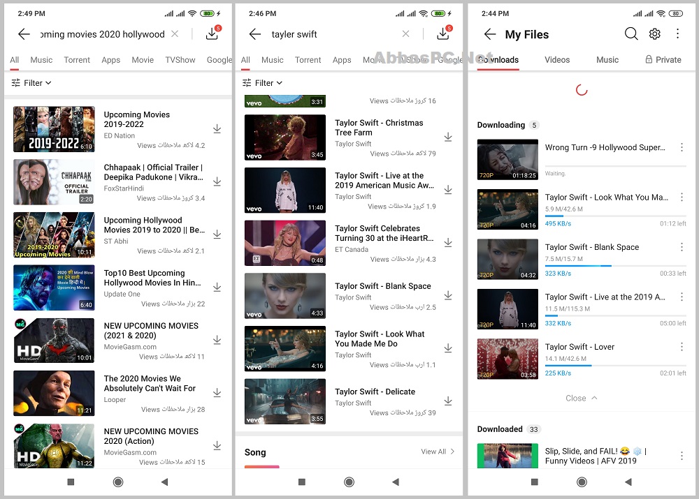Collapse the Downloading list with Close
The image size is (699, 499).
point(582,398)
